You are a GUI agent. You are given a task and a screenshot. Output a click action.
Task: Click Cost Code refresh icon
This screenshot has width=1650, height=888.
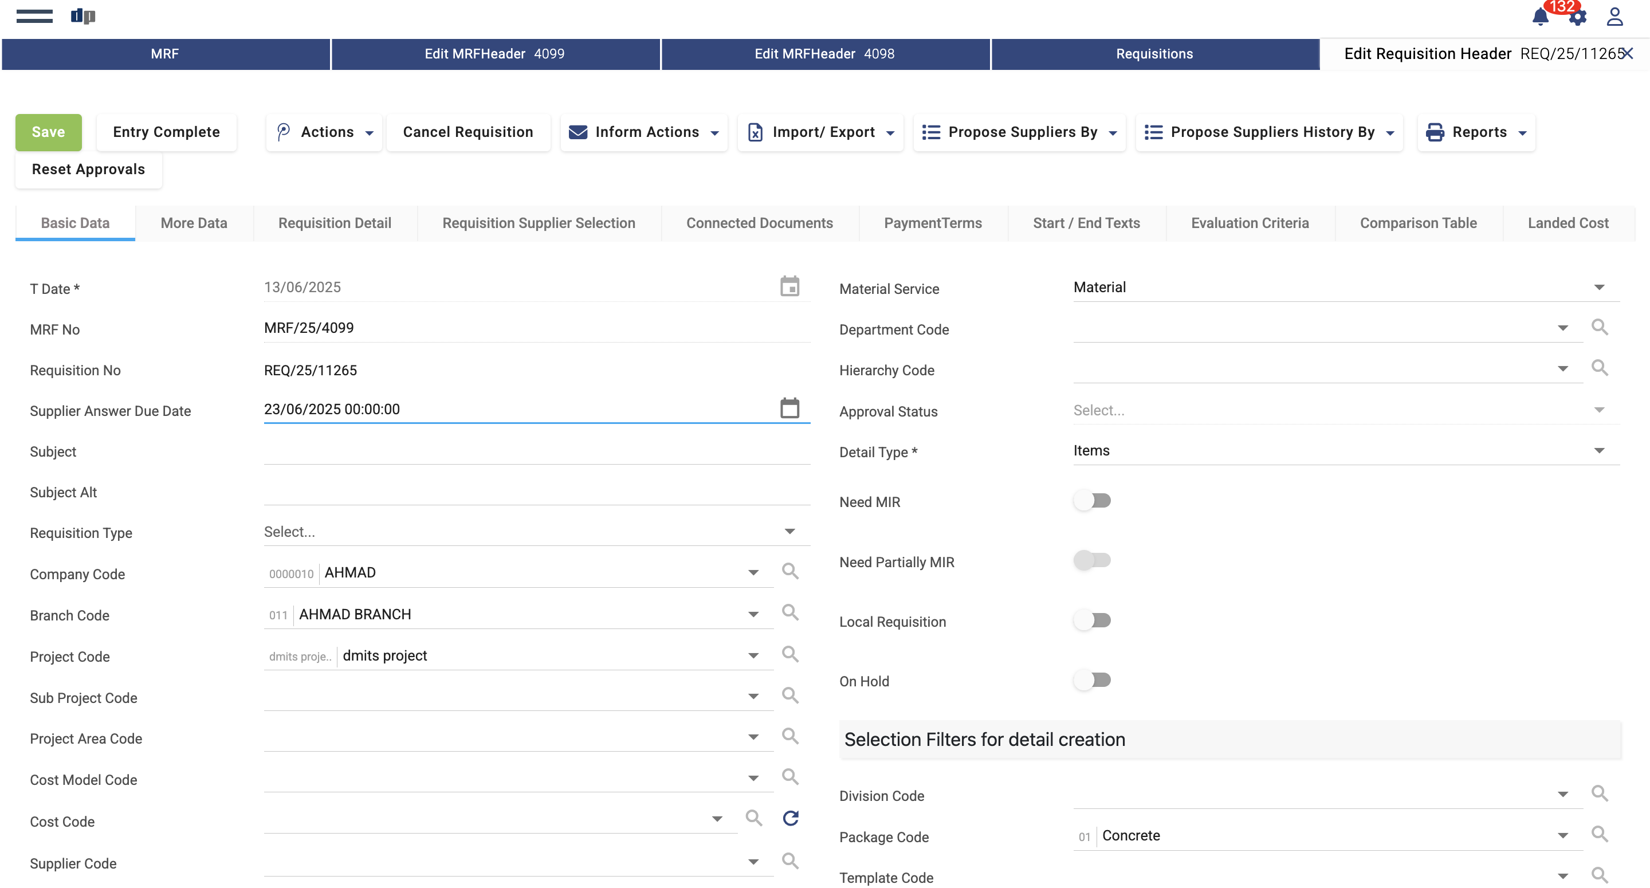[791, 818]
